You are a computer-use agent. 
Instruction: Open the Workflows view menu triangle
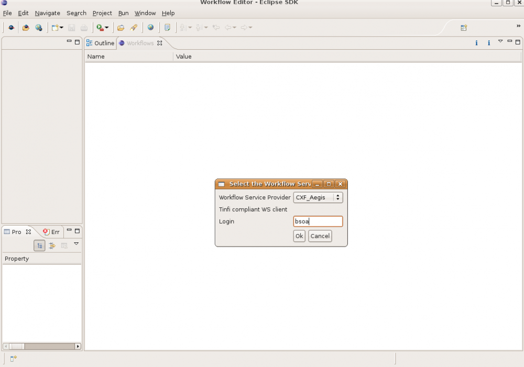[500, 41]
